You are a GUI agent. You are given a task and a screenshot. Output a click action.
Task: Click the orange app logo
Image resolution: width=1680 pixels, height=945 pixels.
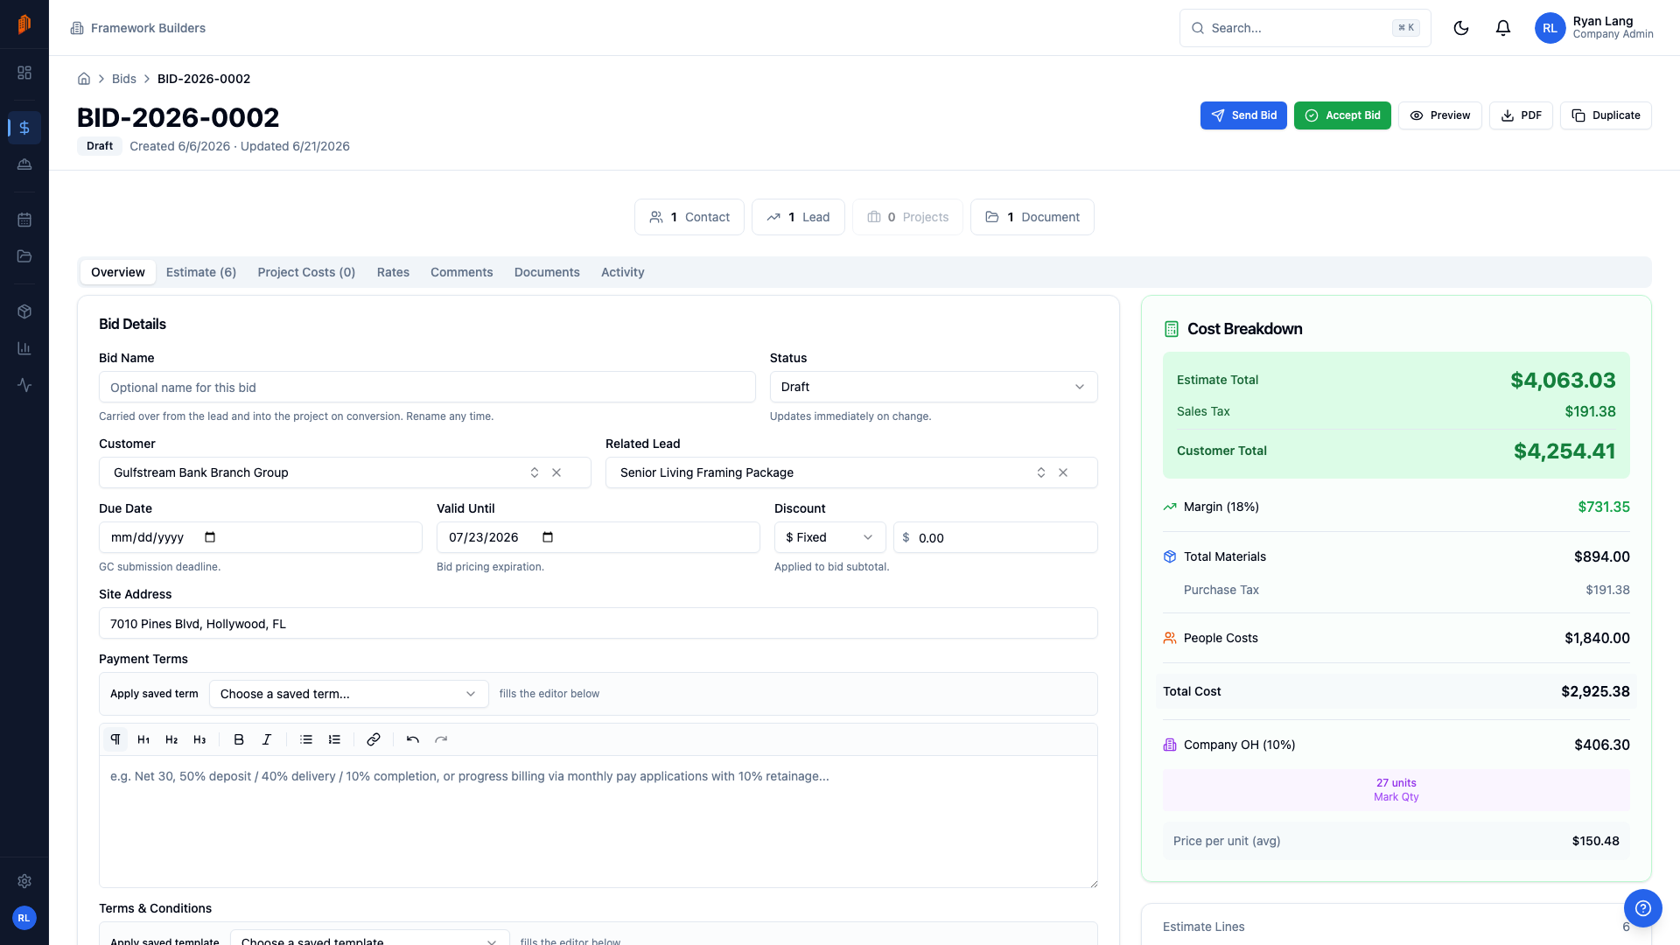24,24
